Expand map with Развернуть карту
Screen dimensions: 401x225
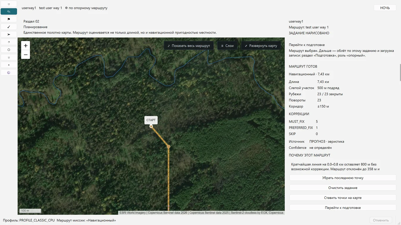coord(261,46)
